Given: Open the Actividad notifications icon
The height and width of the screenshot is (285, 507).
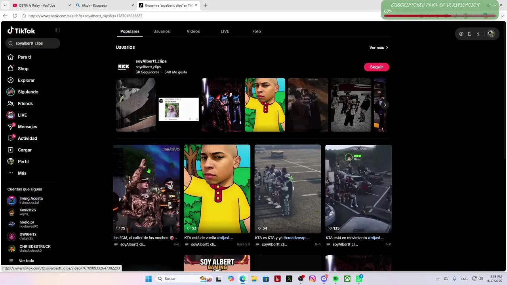Looking at the screenshot, I should 11,138.
